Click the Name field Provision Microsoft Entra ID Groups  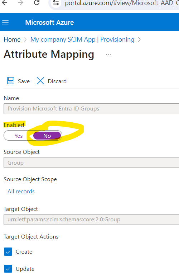click(91, 108)
